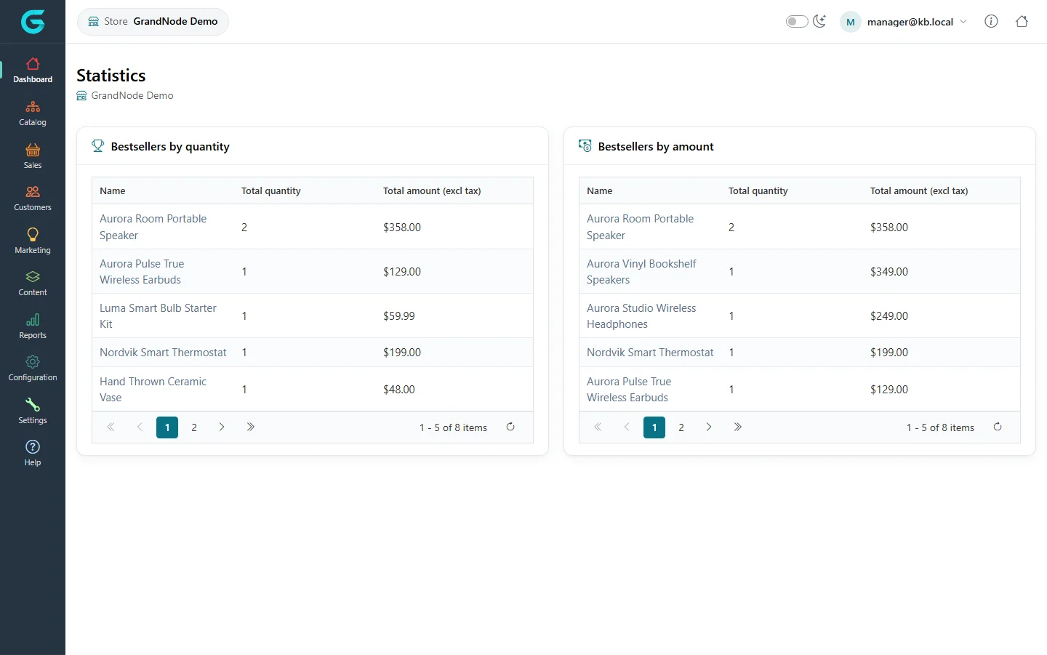Open the Dashboard sidebar item

click(x=33, y=71)
